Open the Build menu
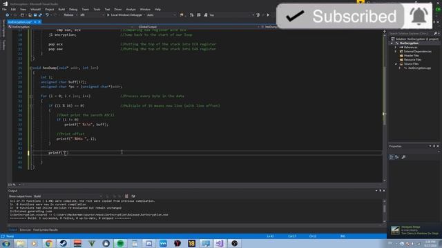442x248 pixels. 61,9
